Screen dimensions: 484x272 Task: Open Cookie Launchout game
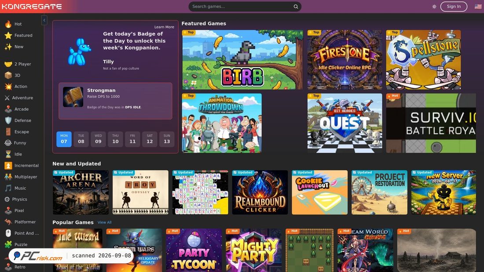pos(319,192)
